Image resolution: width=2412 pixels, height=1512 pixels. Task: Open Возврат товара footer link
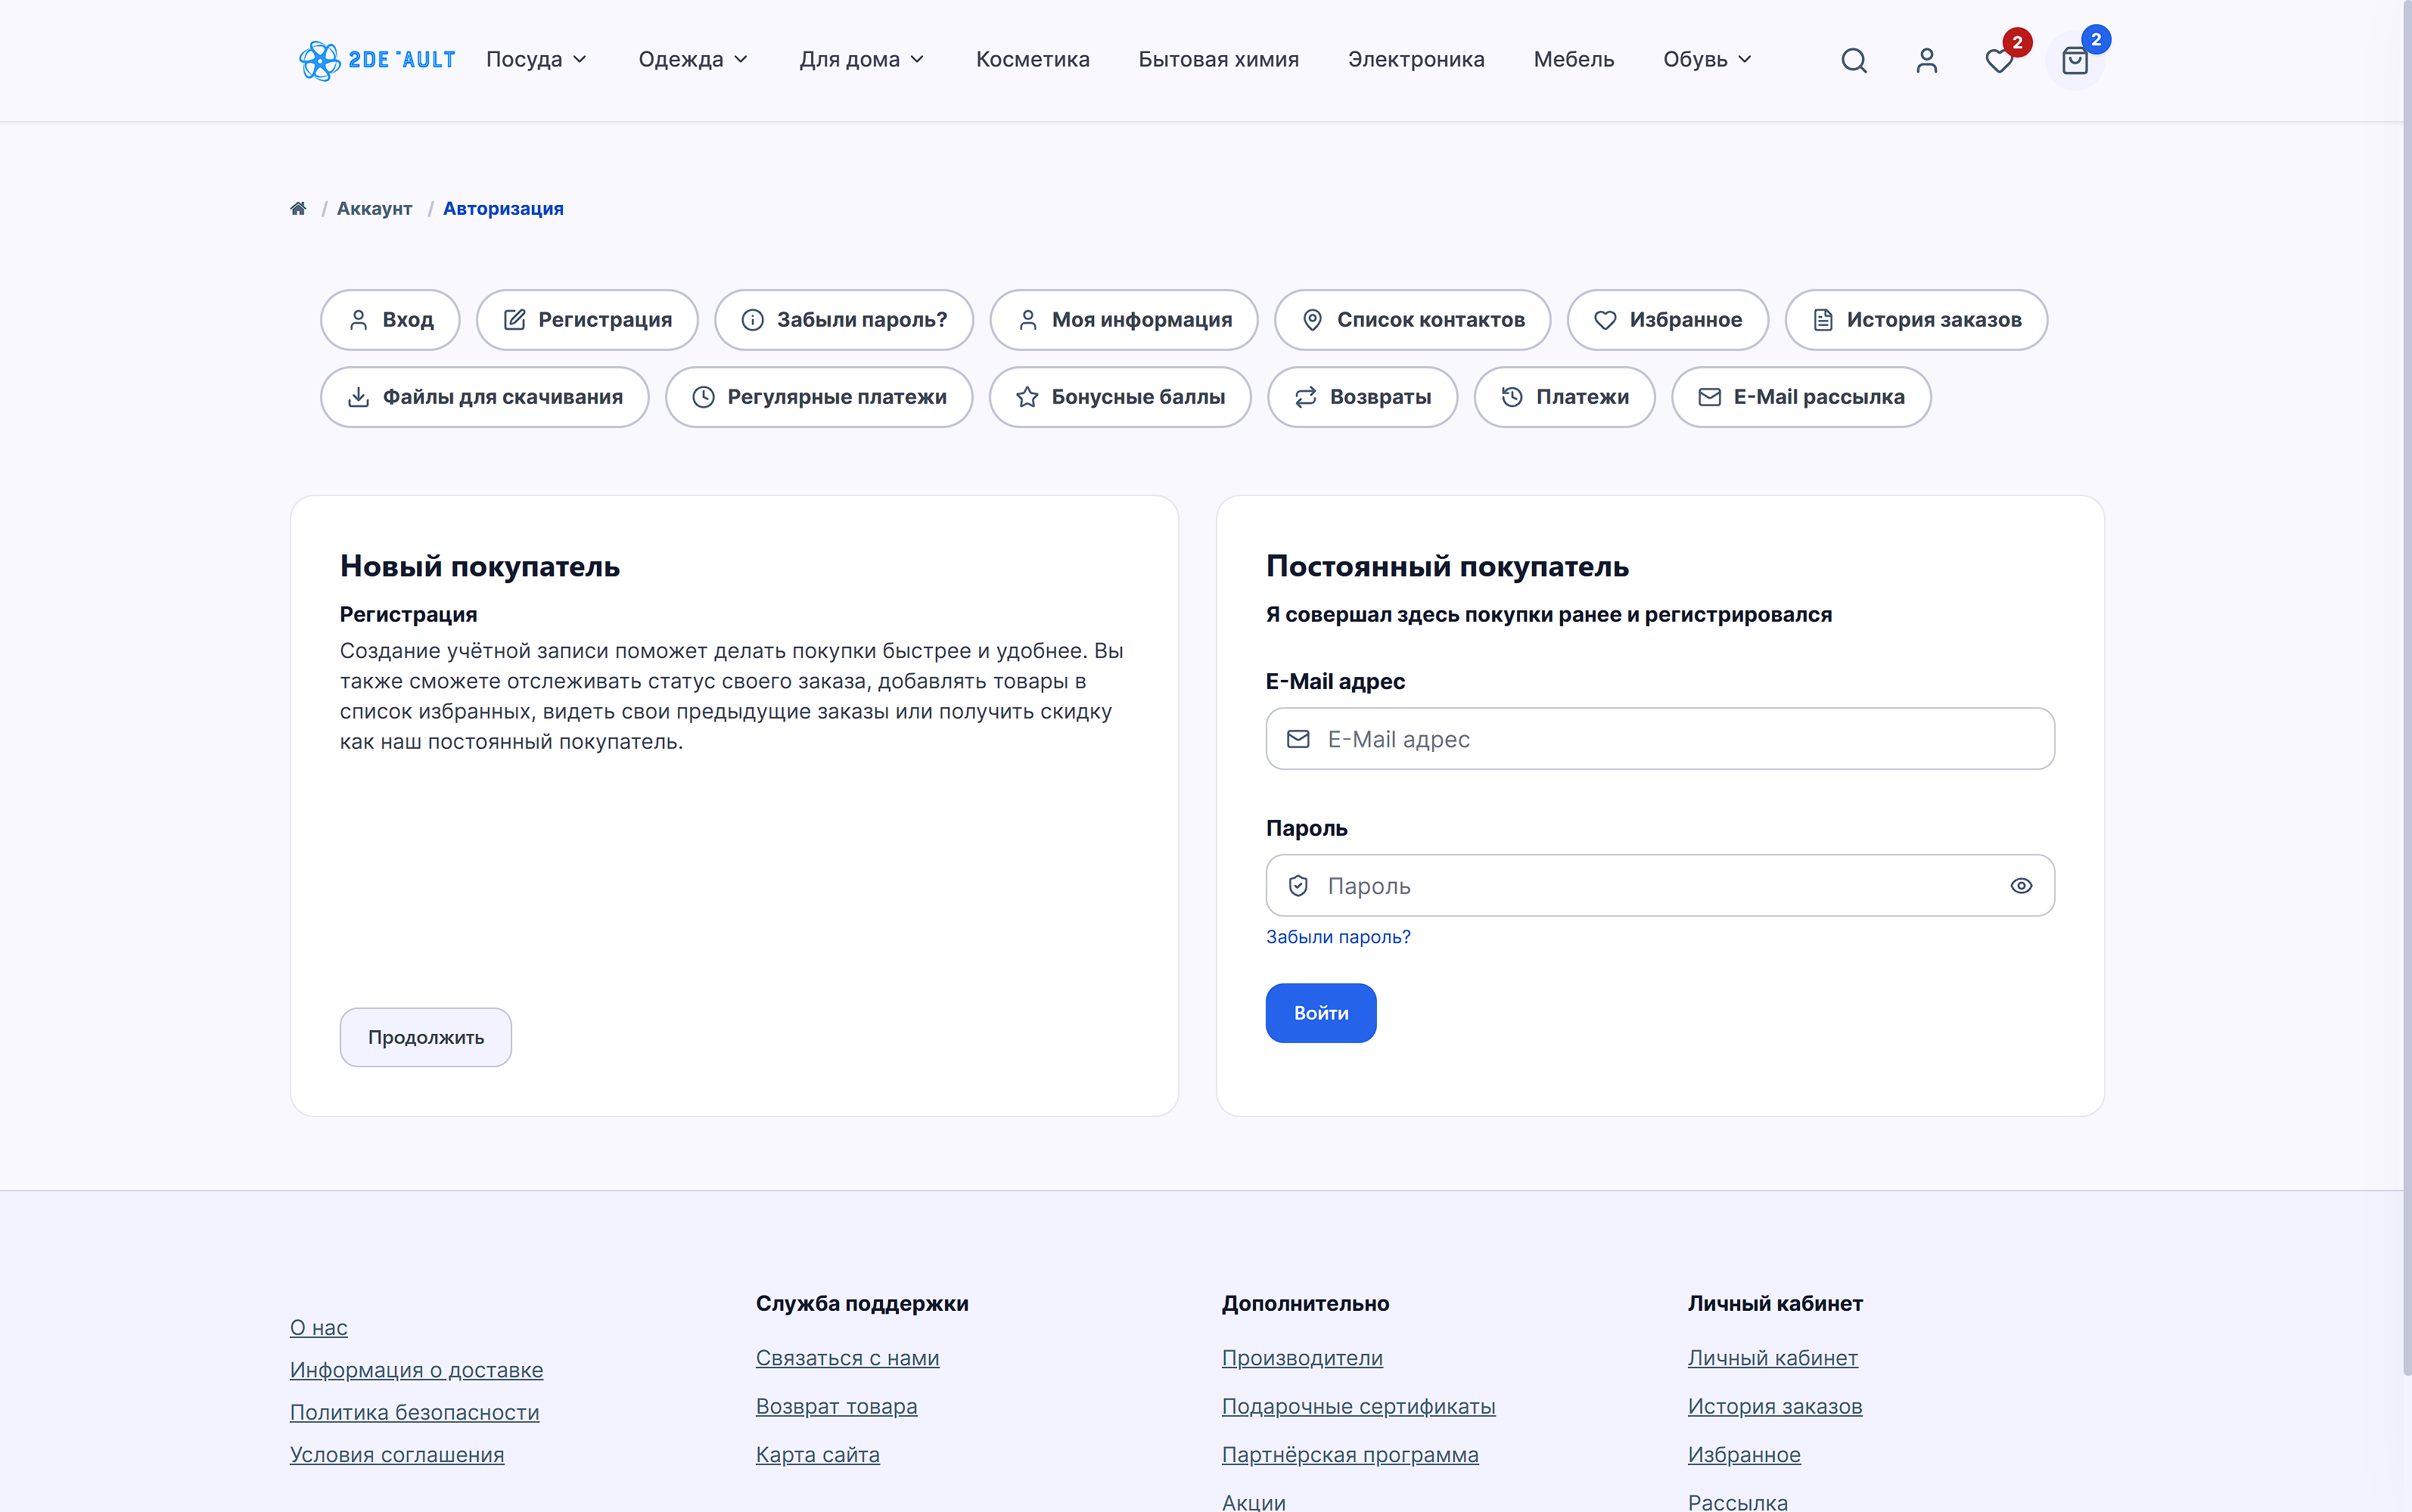[x=836, y=1406]
